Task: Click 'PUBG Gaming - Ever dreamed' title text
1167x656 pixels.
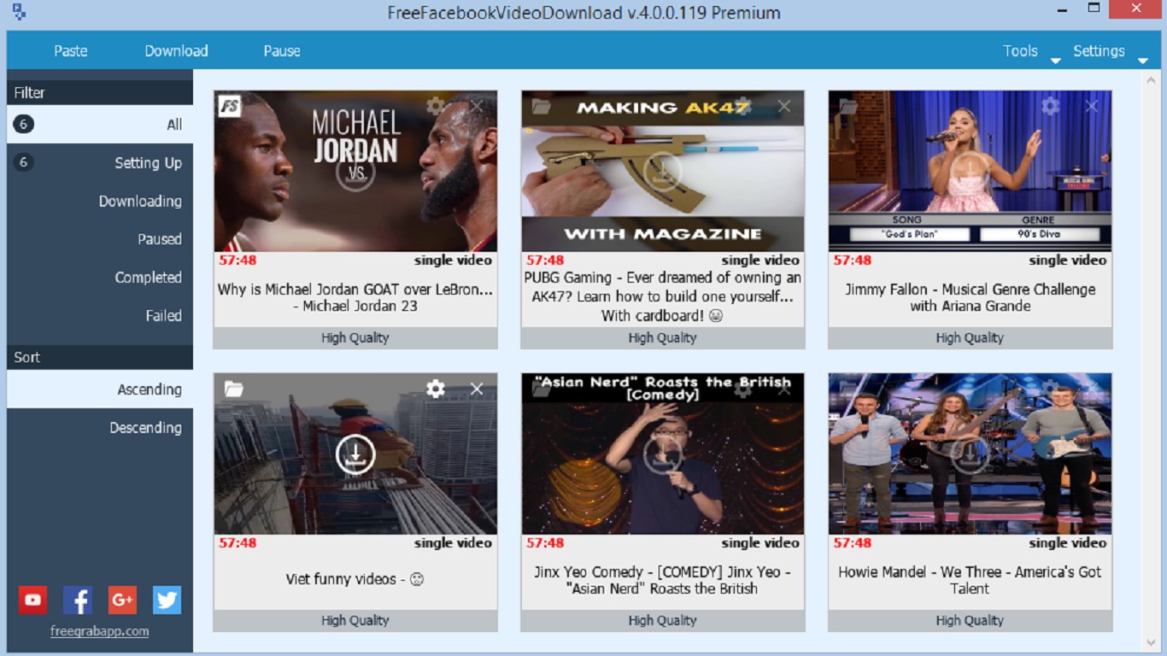Action: (663, 296)
